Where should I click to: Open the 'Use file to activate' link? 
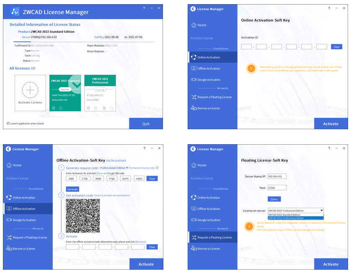tap(116, 160)
